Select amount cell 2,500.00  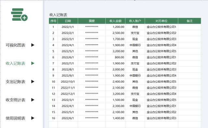click(x=115, y=33)
